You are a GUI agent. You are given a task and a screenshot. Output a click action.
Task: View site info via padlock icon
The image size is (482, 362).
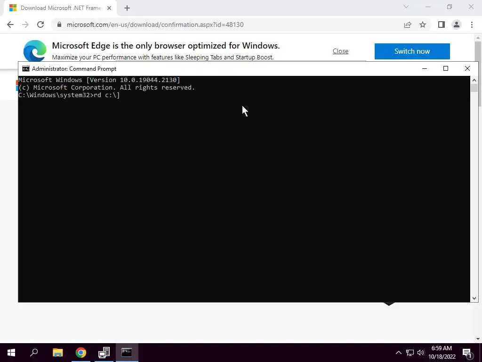point(59,25)
